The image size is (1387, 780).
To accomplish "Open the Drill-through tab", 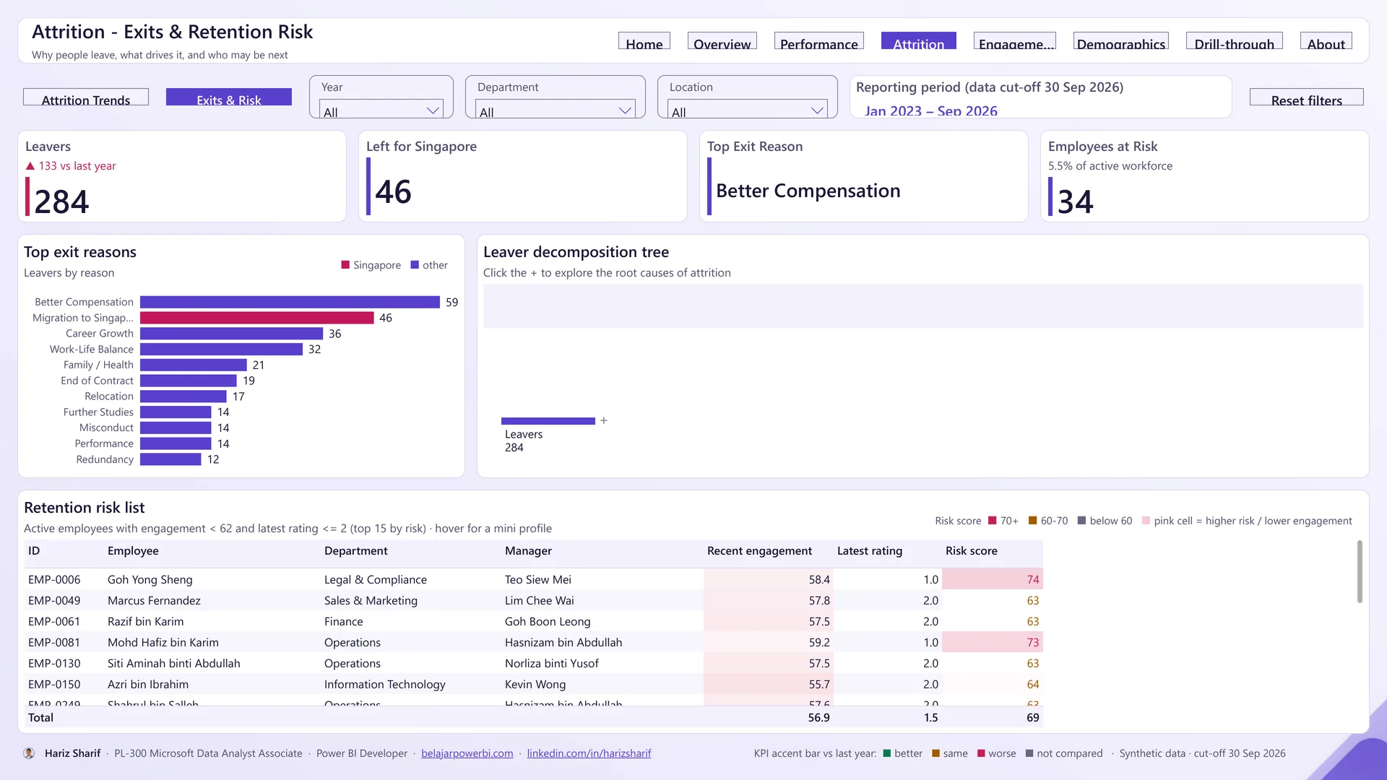I will point(1235,41).
